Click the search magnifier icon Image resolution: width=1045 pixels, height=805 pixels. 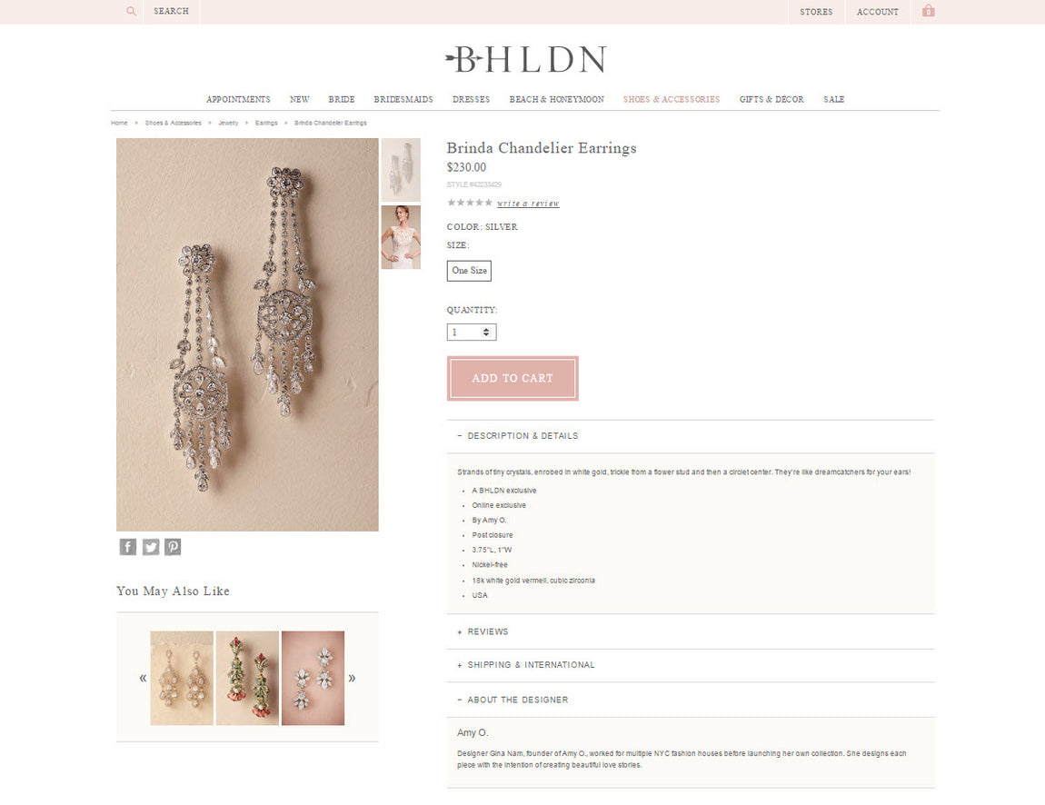tap(131, 11)
